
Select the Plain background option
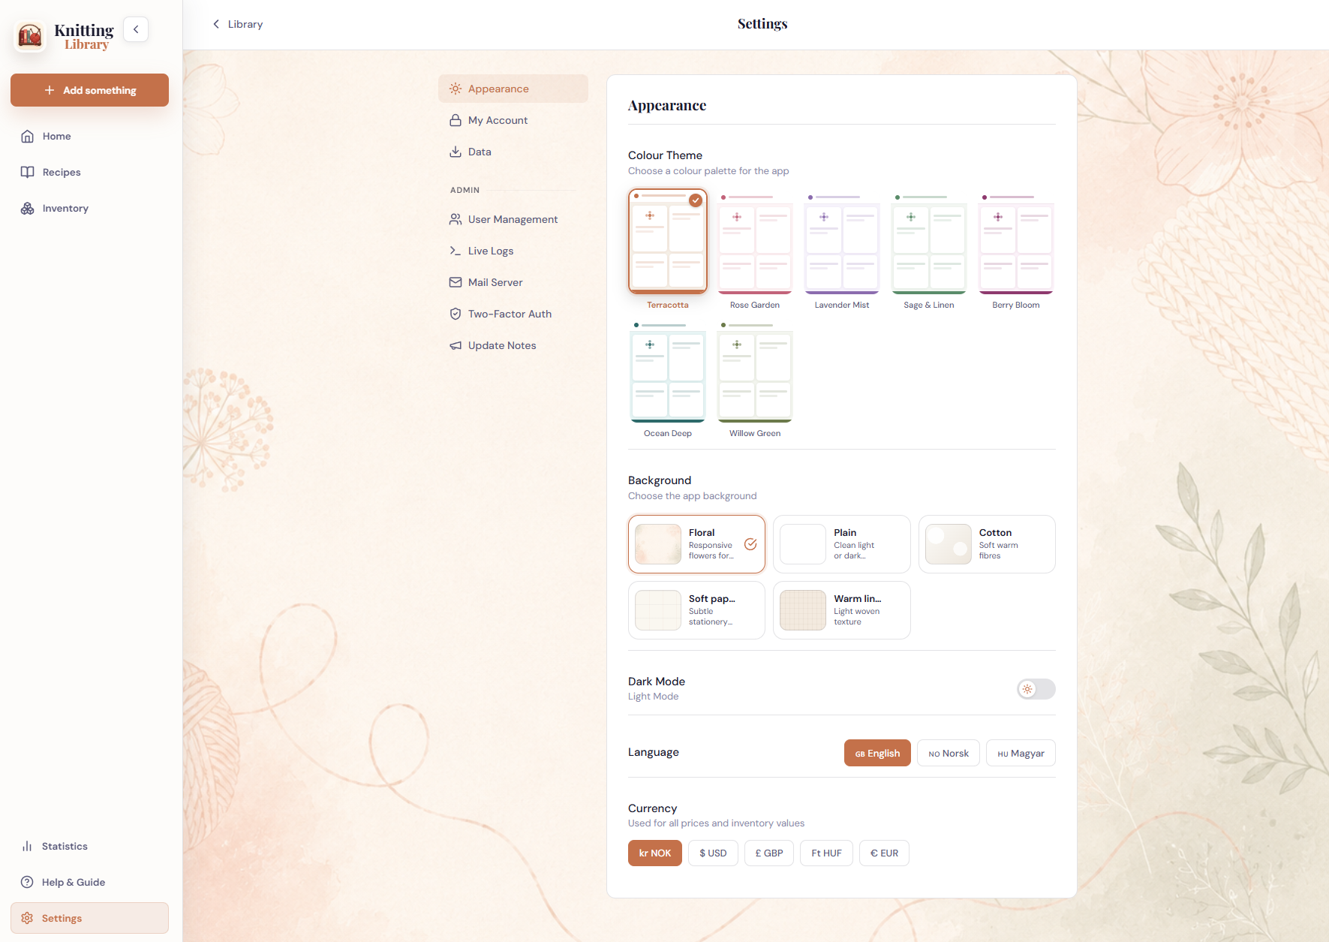(x=842, y=544)
